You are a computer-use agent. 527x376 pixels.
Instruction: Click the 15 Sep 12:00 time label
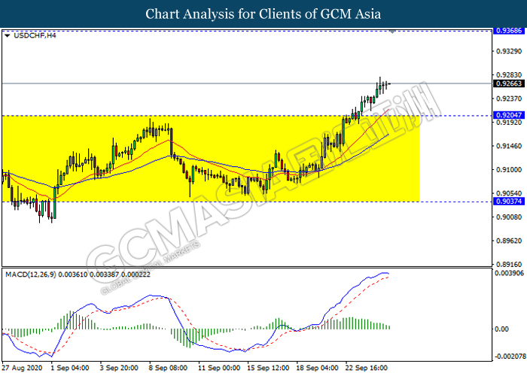pos(268,368)
